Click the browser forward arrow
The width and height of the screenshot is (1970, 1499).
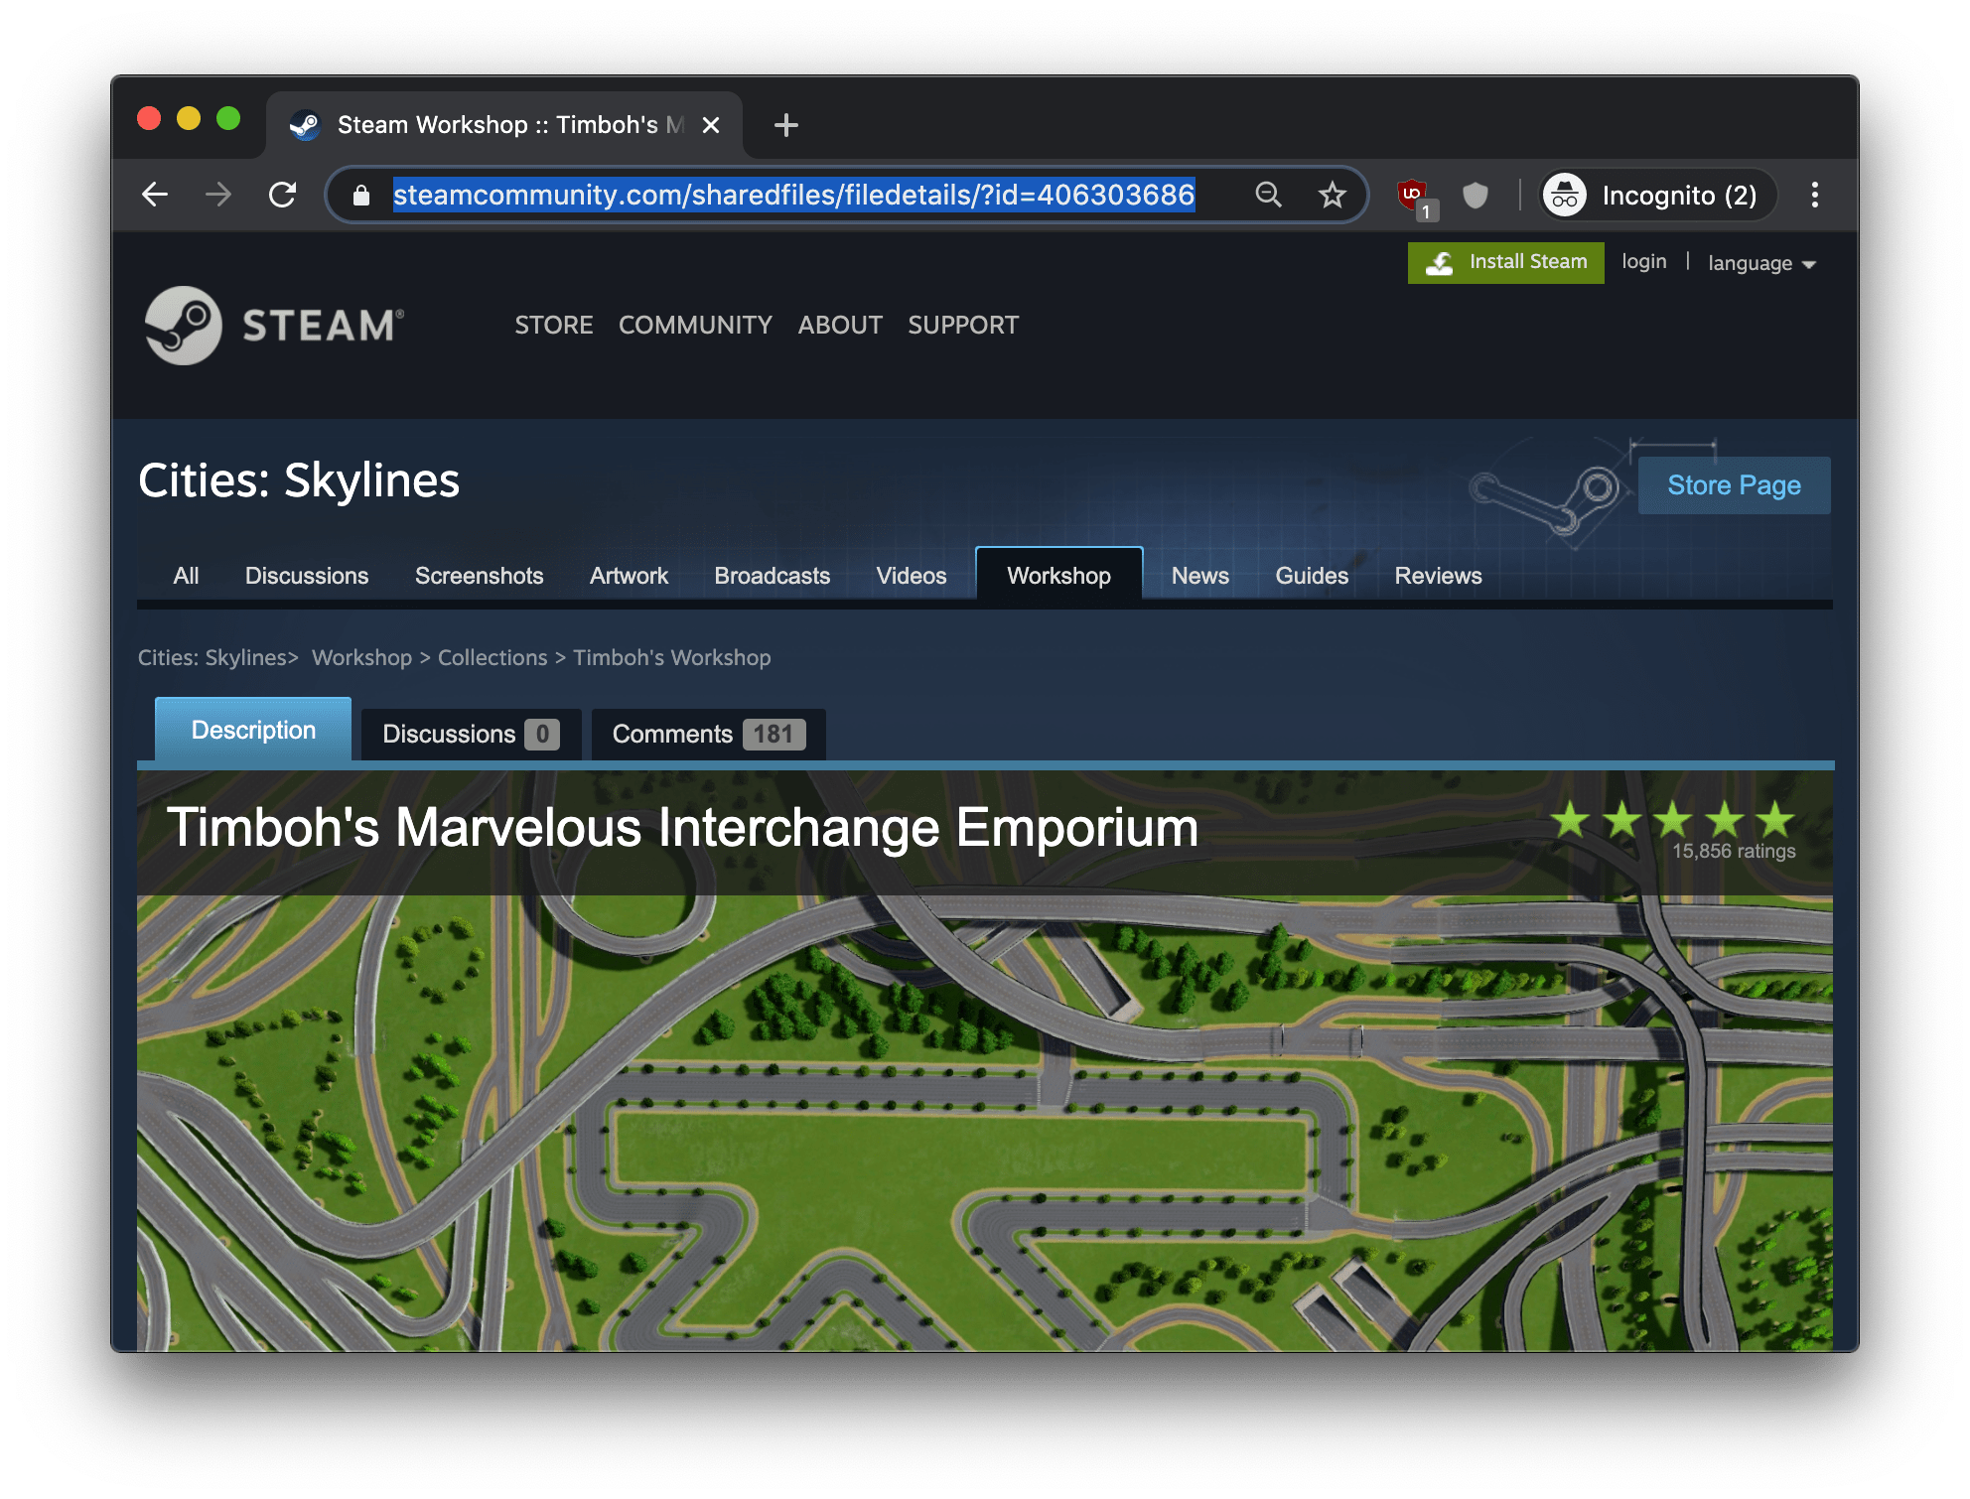coord(218,195)
